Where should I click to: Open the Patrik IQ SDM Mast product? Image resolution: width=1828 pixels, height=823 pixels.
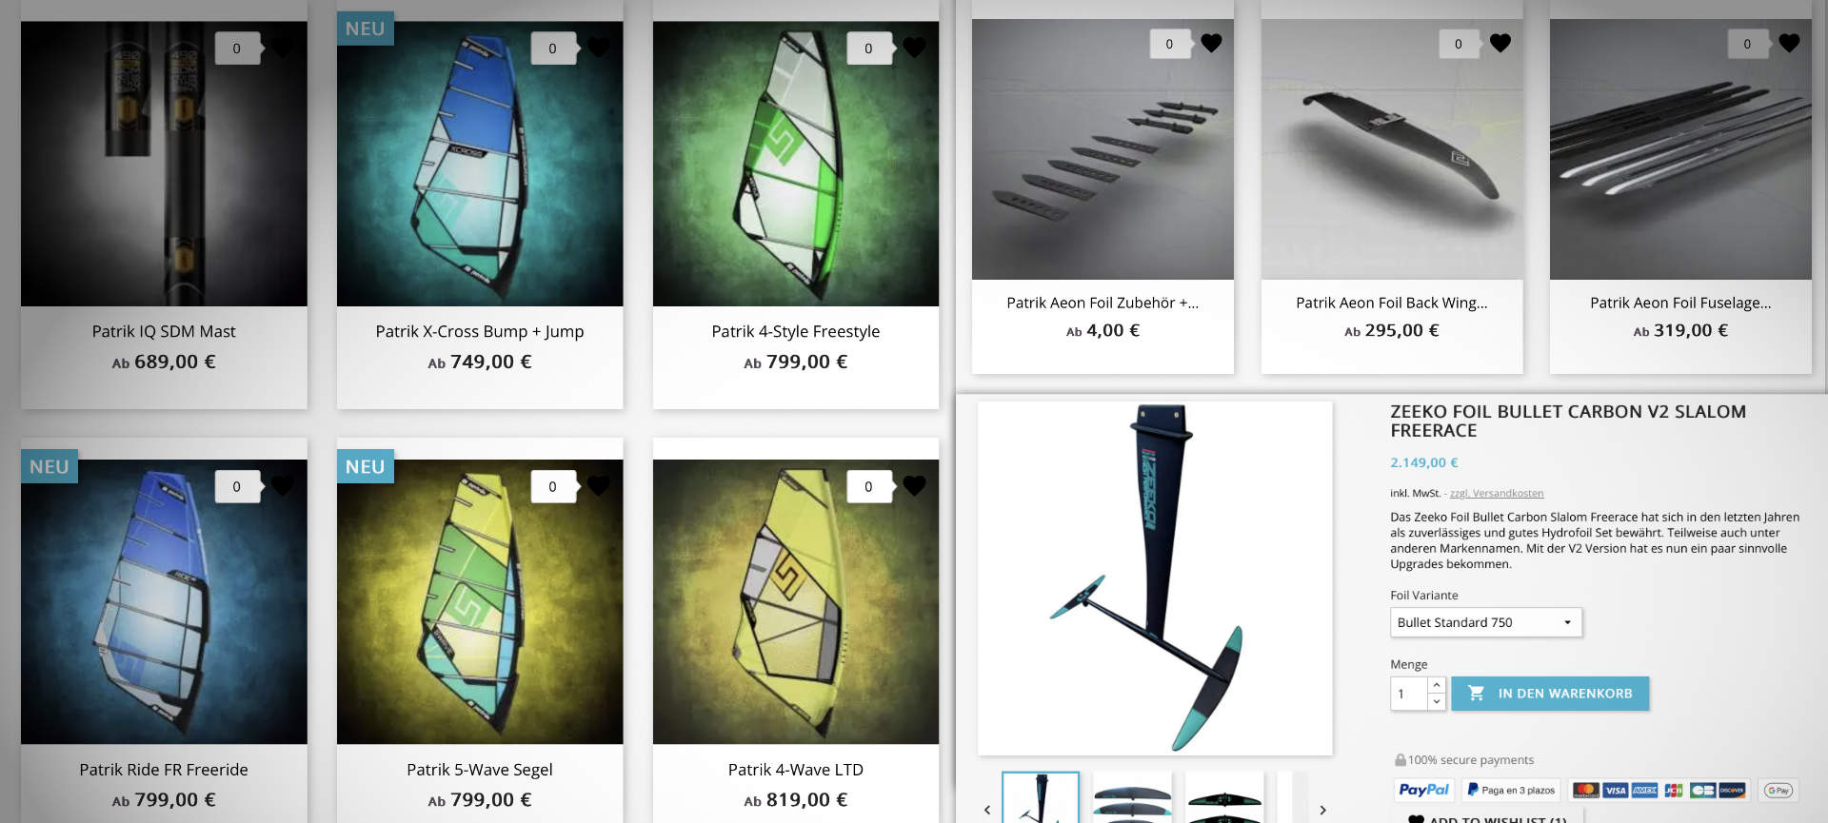pyautogui.click(x=164, y=331)
